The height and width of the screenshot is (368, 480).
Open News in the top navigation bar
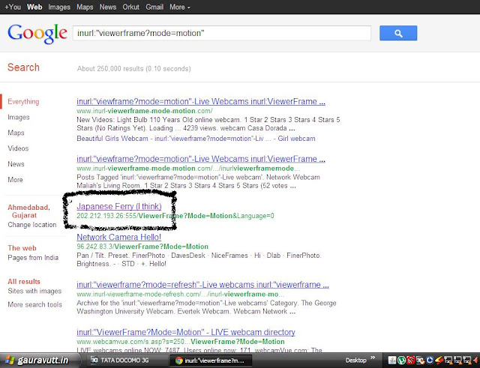(108, 7)
